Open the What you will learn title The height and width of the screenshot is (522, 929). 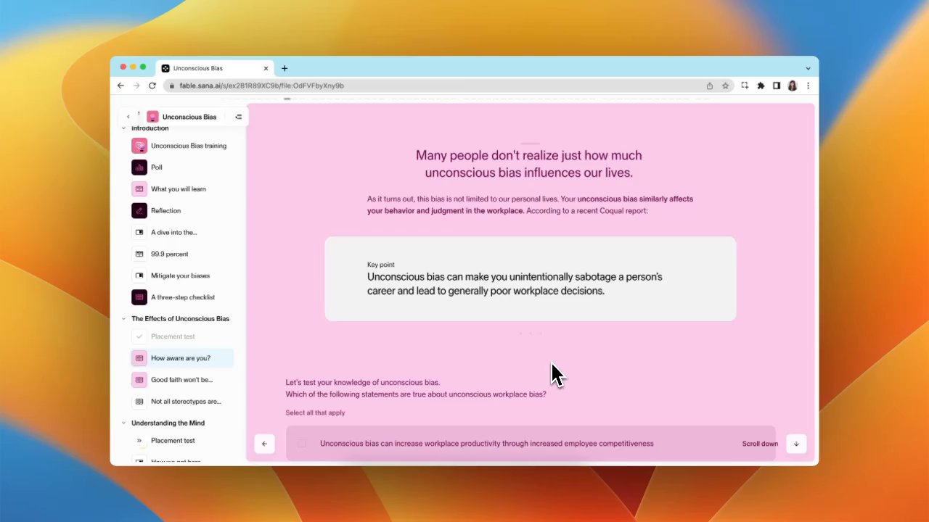[x=179, y=189]
